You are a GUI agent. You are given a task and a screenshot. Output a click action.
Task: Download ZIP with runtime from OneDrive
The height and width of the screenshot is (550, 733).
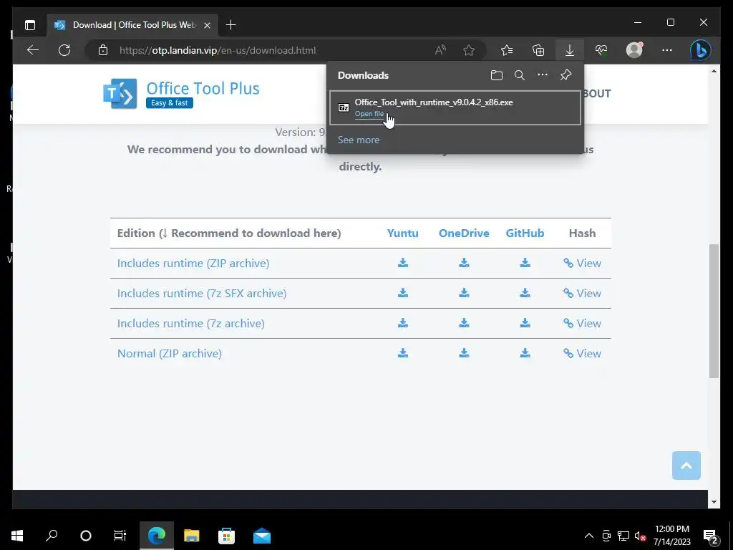464,263
